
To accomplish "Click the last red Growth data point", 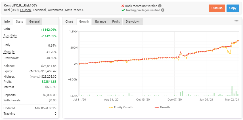I will (x=238, y=41).
